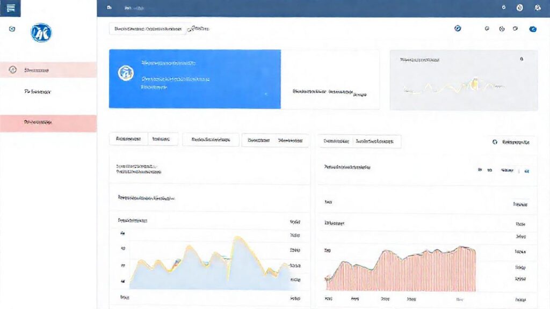Select the first tab above the bar chart panel

(336, 141)
